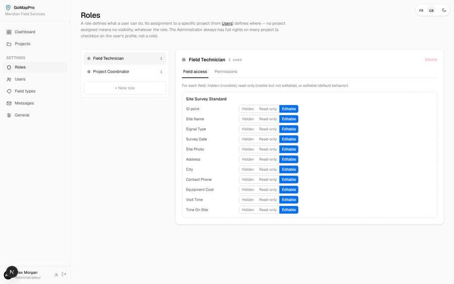Click the Site Survey Standard heading
Image resolution: width=454 pixels, height=284 pixels.
[x=206, y=99]
